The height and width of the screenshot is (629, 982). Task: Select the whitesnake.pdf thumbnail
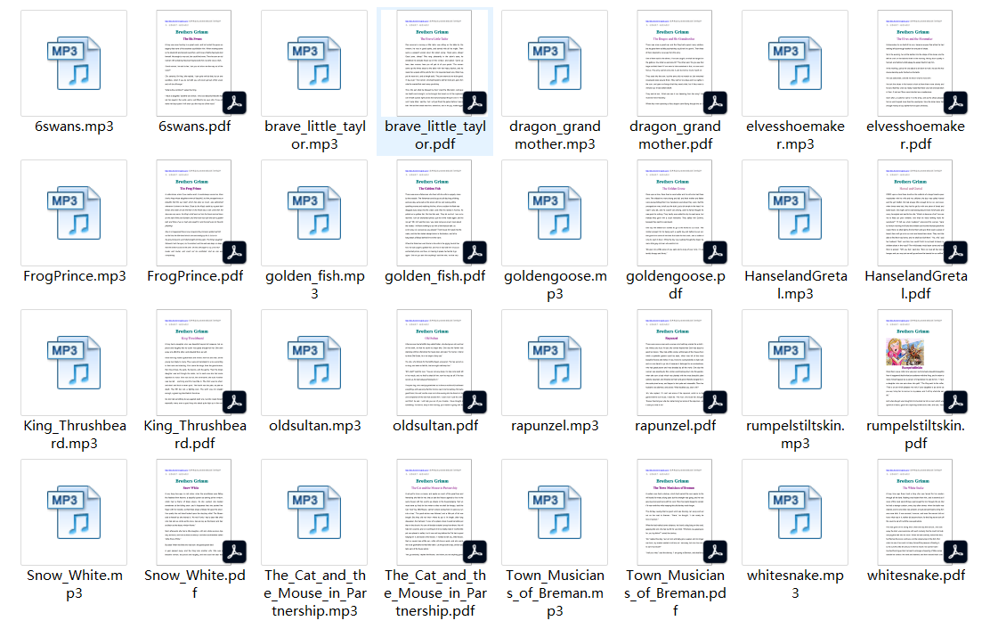click(x=915, y=511)
